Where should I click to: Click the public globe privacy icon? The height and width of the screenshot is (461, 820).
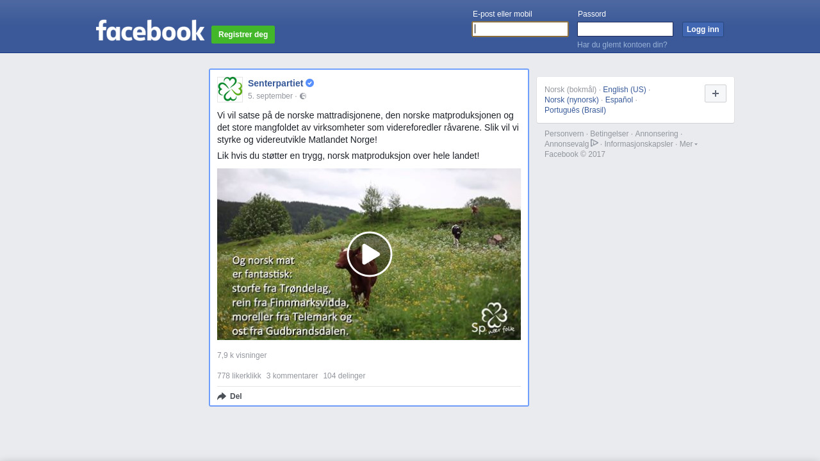(x=303, y=96)
